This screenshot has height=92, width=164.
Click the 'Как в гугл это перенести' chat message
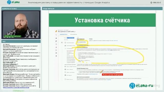(x=19, y=83)
